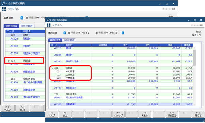Click コード column header in back window
205x123 pixels.
(x=14, y=31)
